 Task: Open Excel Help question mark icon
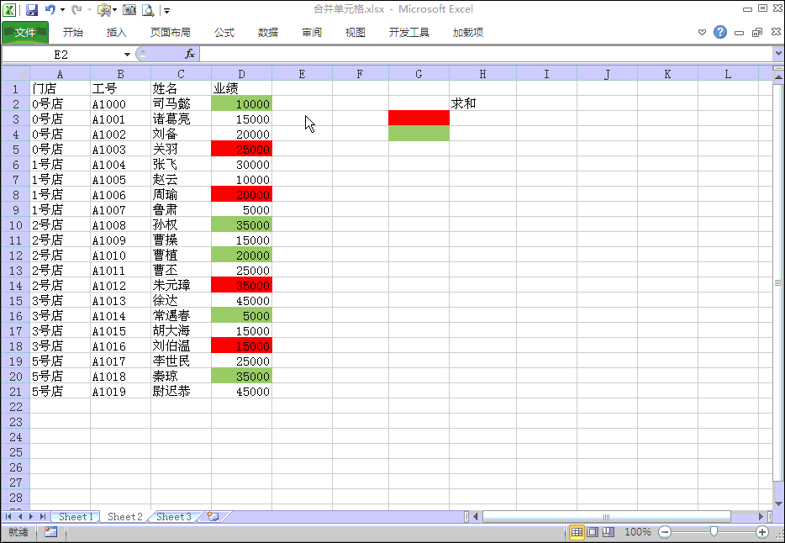coord(720,32)
